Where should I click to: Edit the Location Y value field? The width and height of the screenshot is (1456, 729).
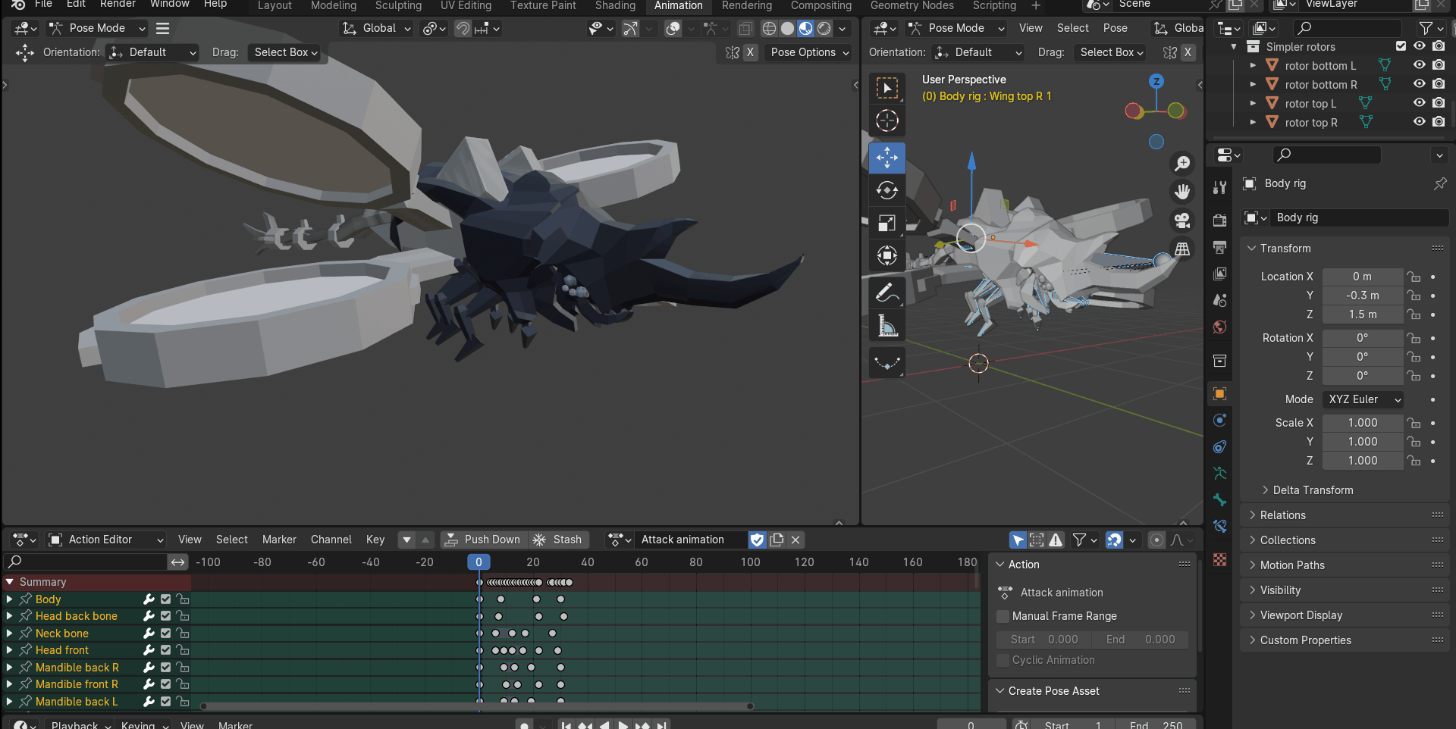pyautogui.click(x=1363, y=296)
